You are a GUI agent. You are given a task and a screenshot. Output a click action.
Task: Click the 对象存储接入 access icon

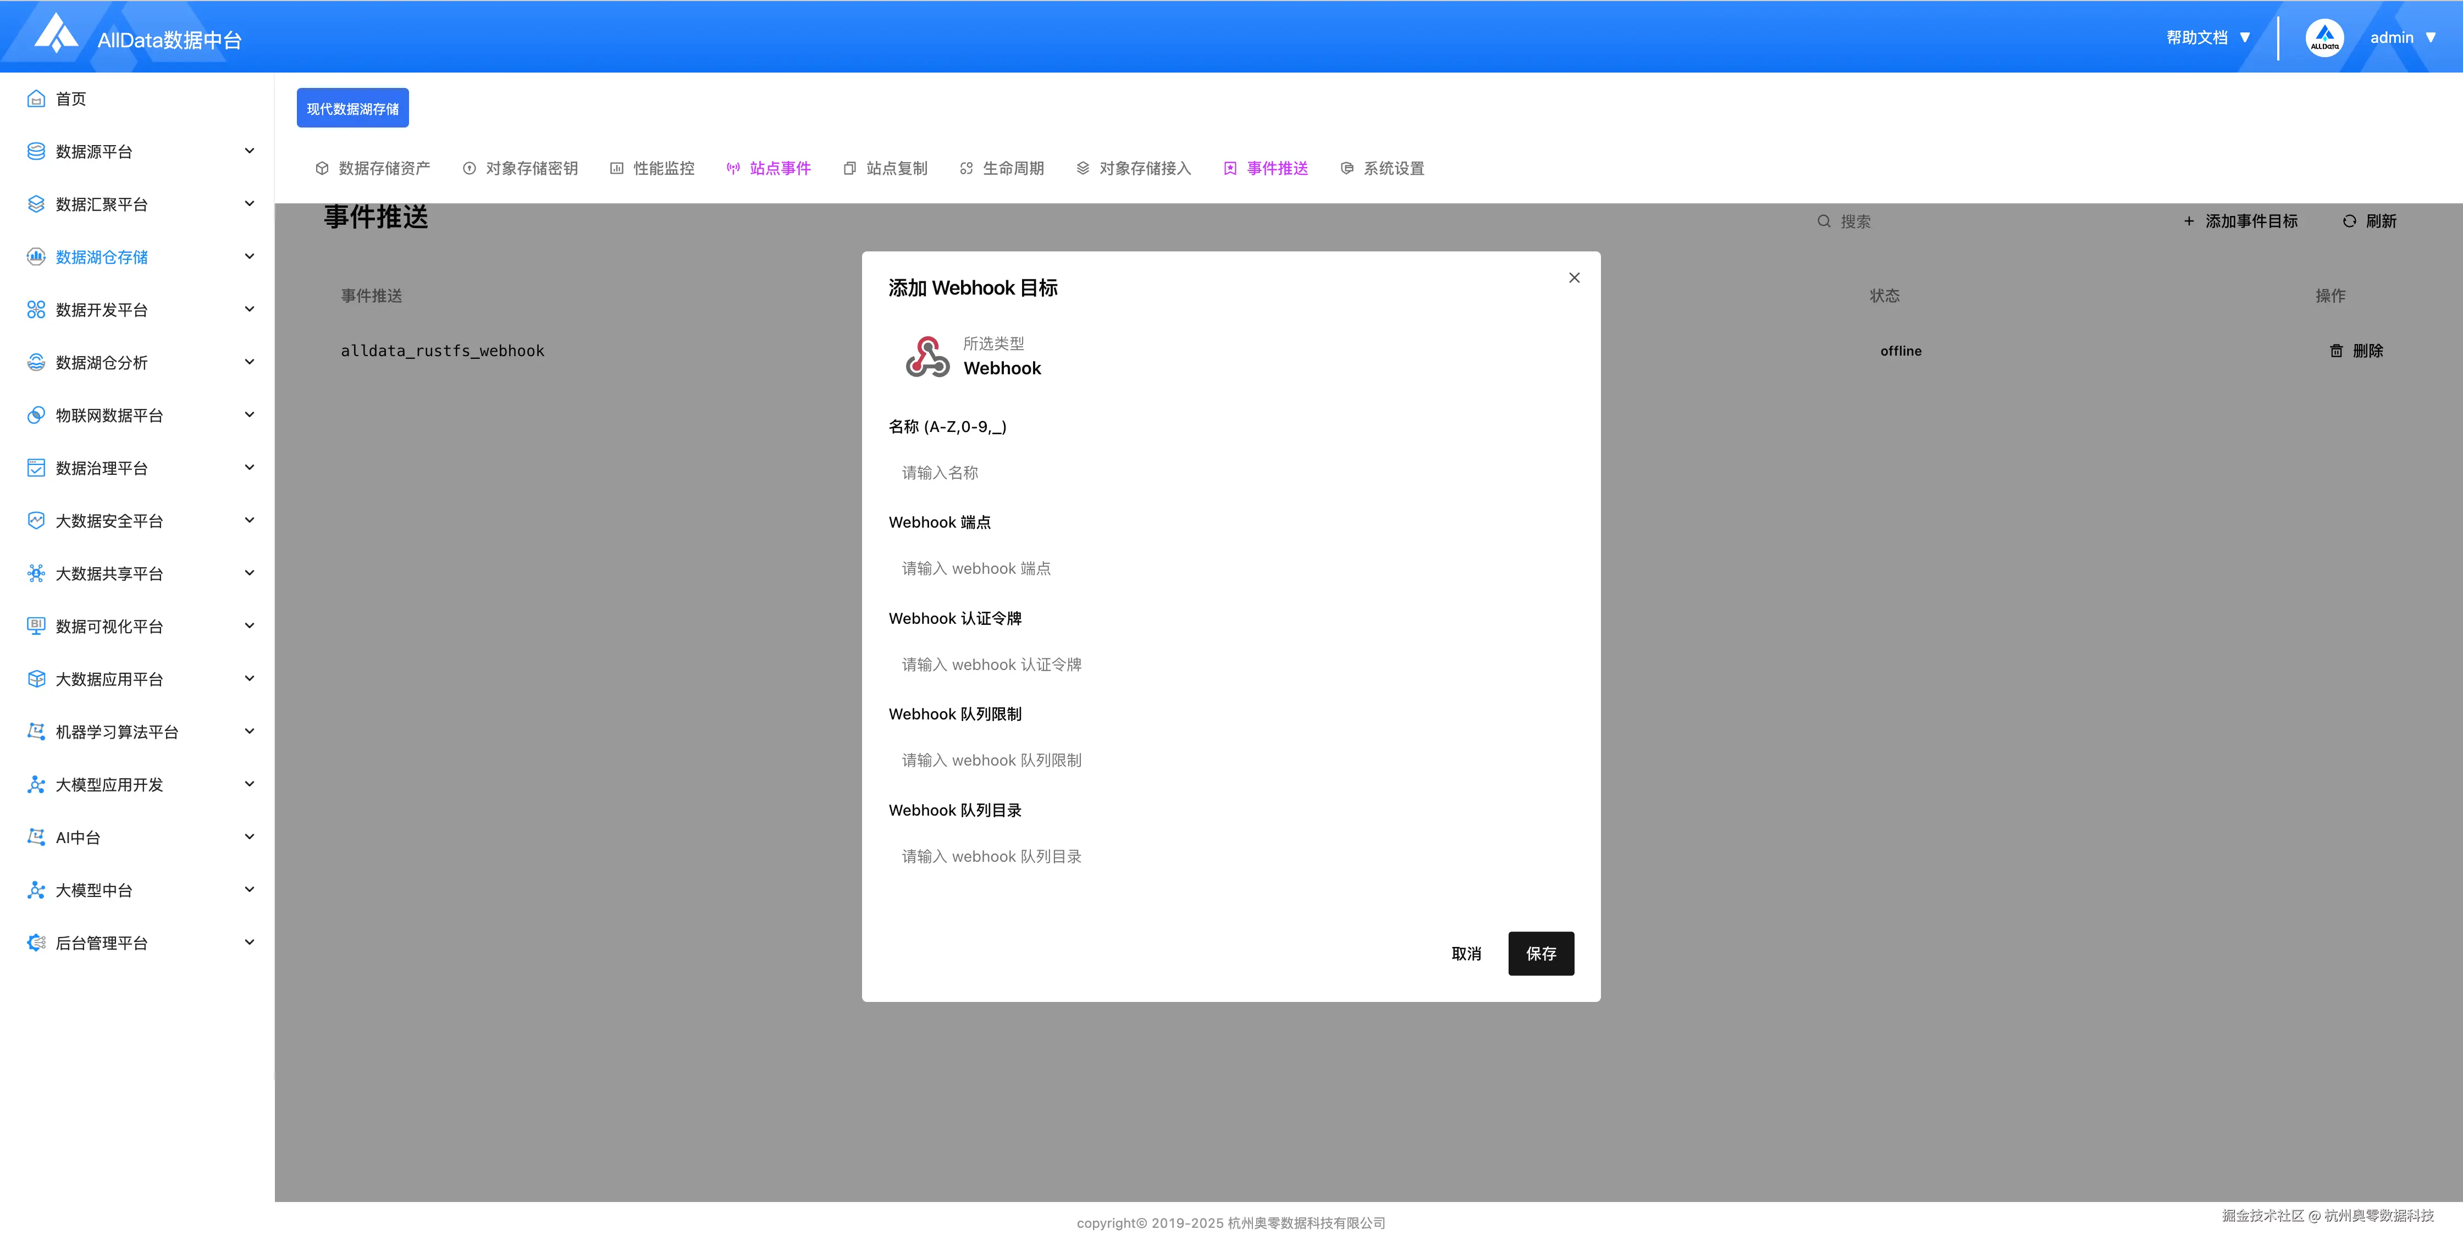pyautogui.click(x=1083, y=167)
